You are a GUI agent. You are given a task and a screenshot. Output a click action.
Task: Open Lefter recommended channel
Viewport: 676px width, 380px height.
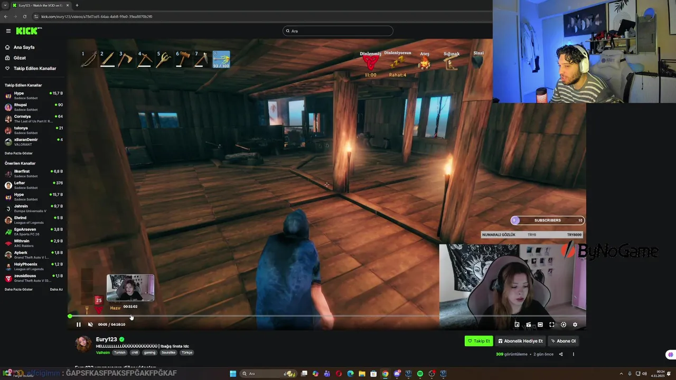34,185
